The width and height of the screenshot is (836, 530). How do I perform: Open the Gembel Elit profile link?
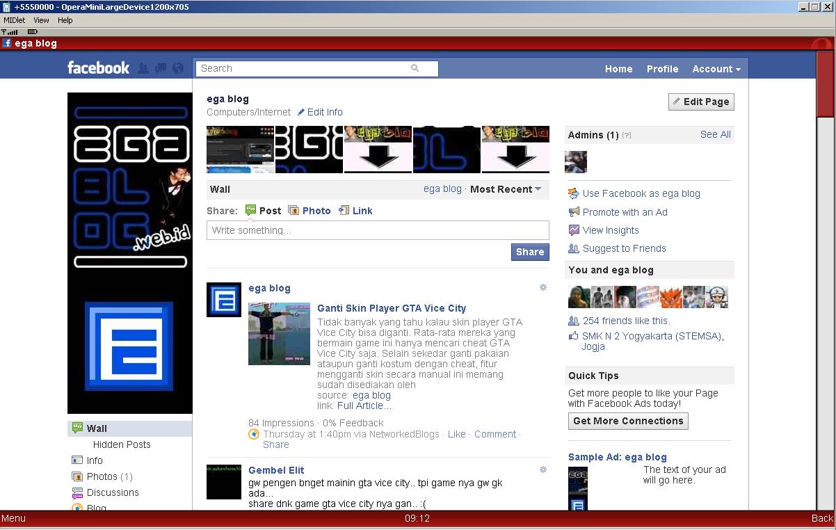coord(276,470)
